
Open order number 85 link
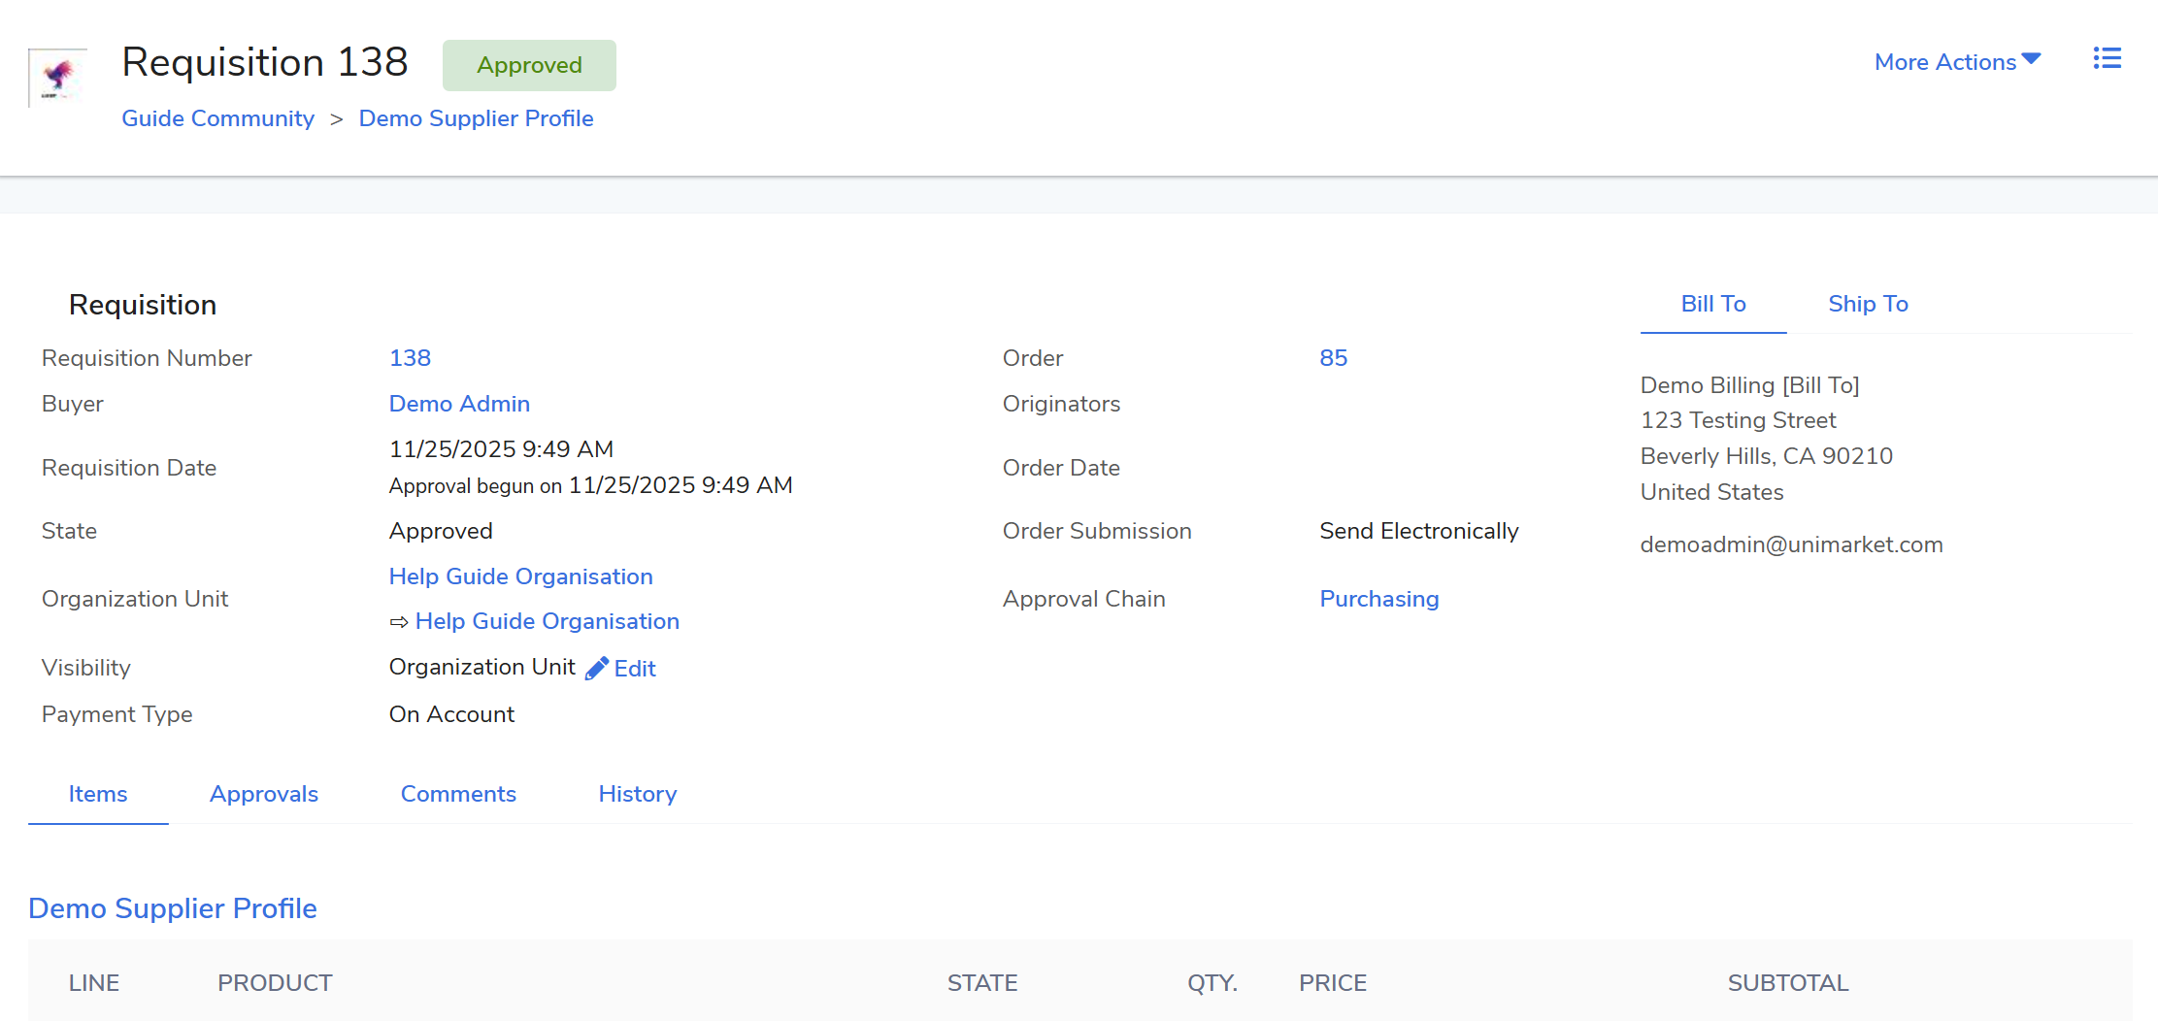1333,358
